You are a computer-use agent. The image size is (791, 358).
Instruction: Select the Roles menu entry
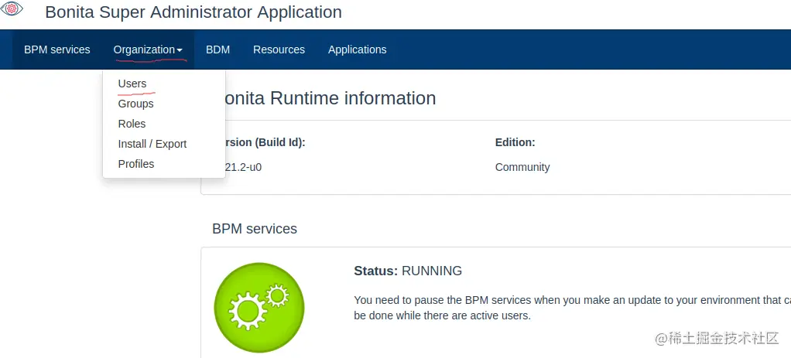[x=132, y=124]
